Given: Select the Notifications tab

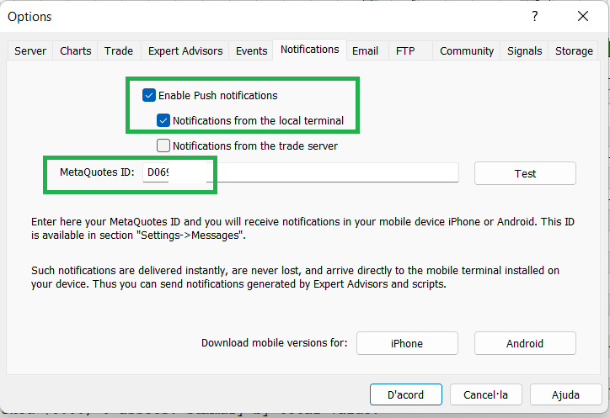Looking at the screenshot, I should [310, 50].
